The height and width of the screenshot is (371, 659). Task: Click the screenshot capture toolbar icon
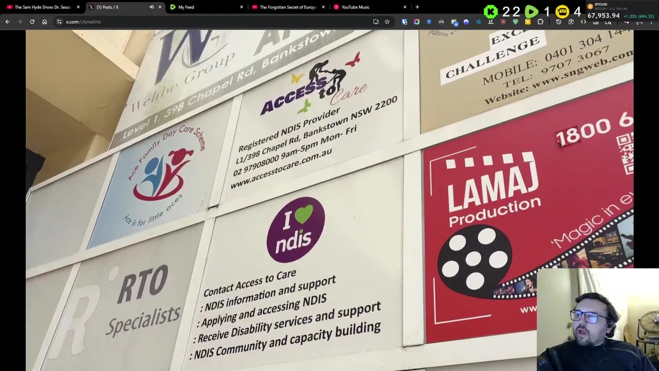point(571,22)
